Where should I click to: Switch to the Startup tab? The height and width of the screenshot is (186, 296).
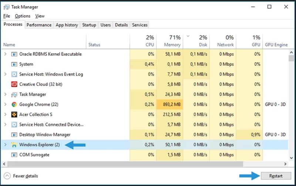(89, 25)
